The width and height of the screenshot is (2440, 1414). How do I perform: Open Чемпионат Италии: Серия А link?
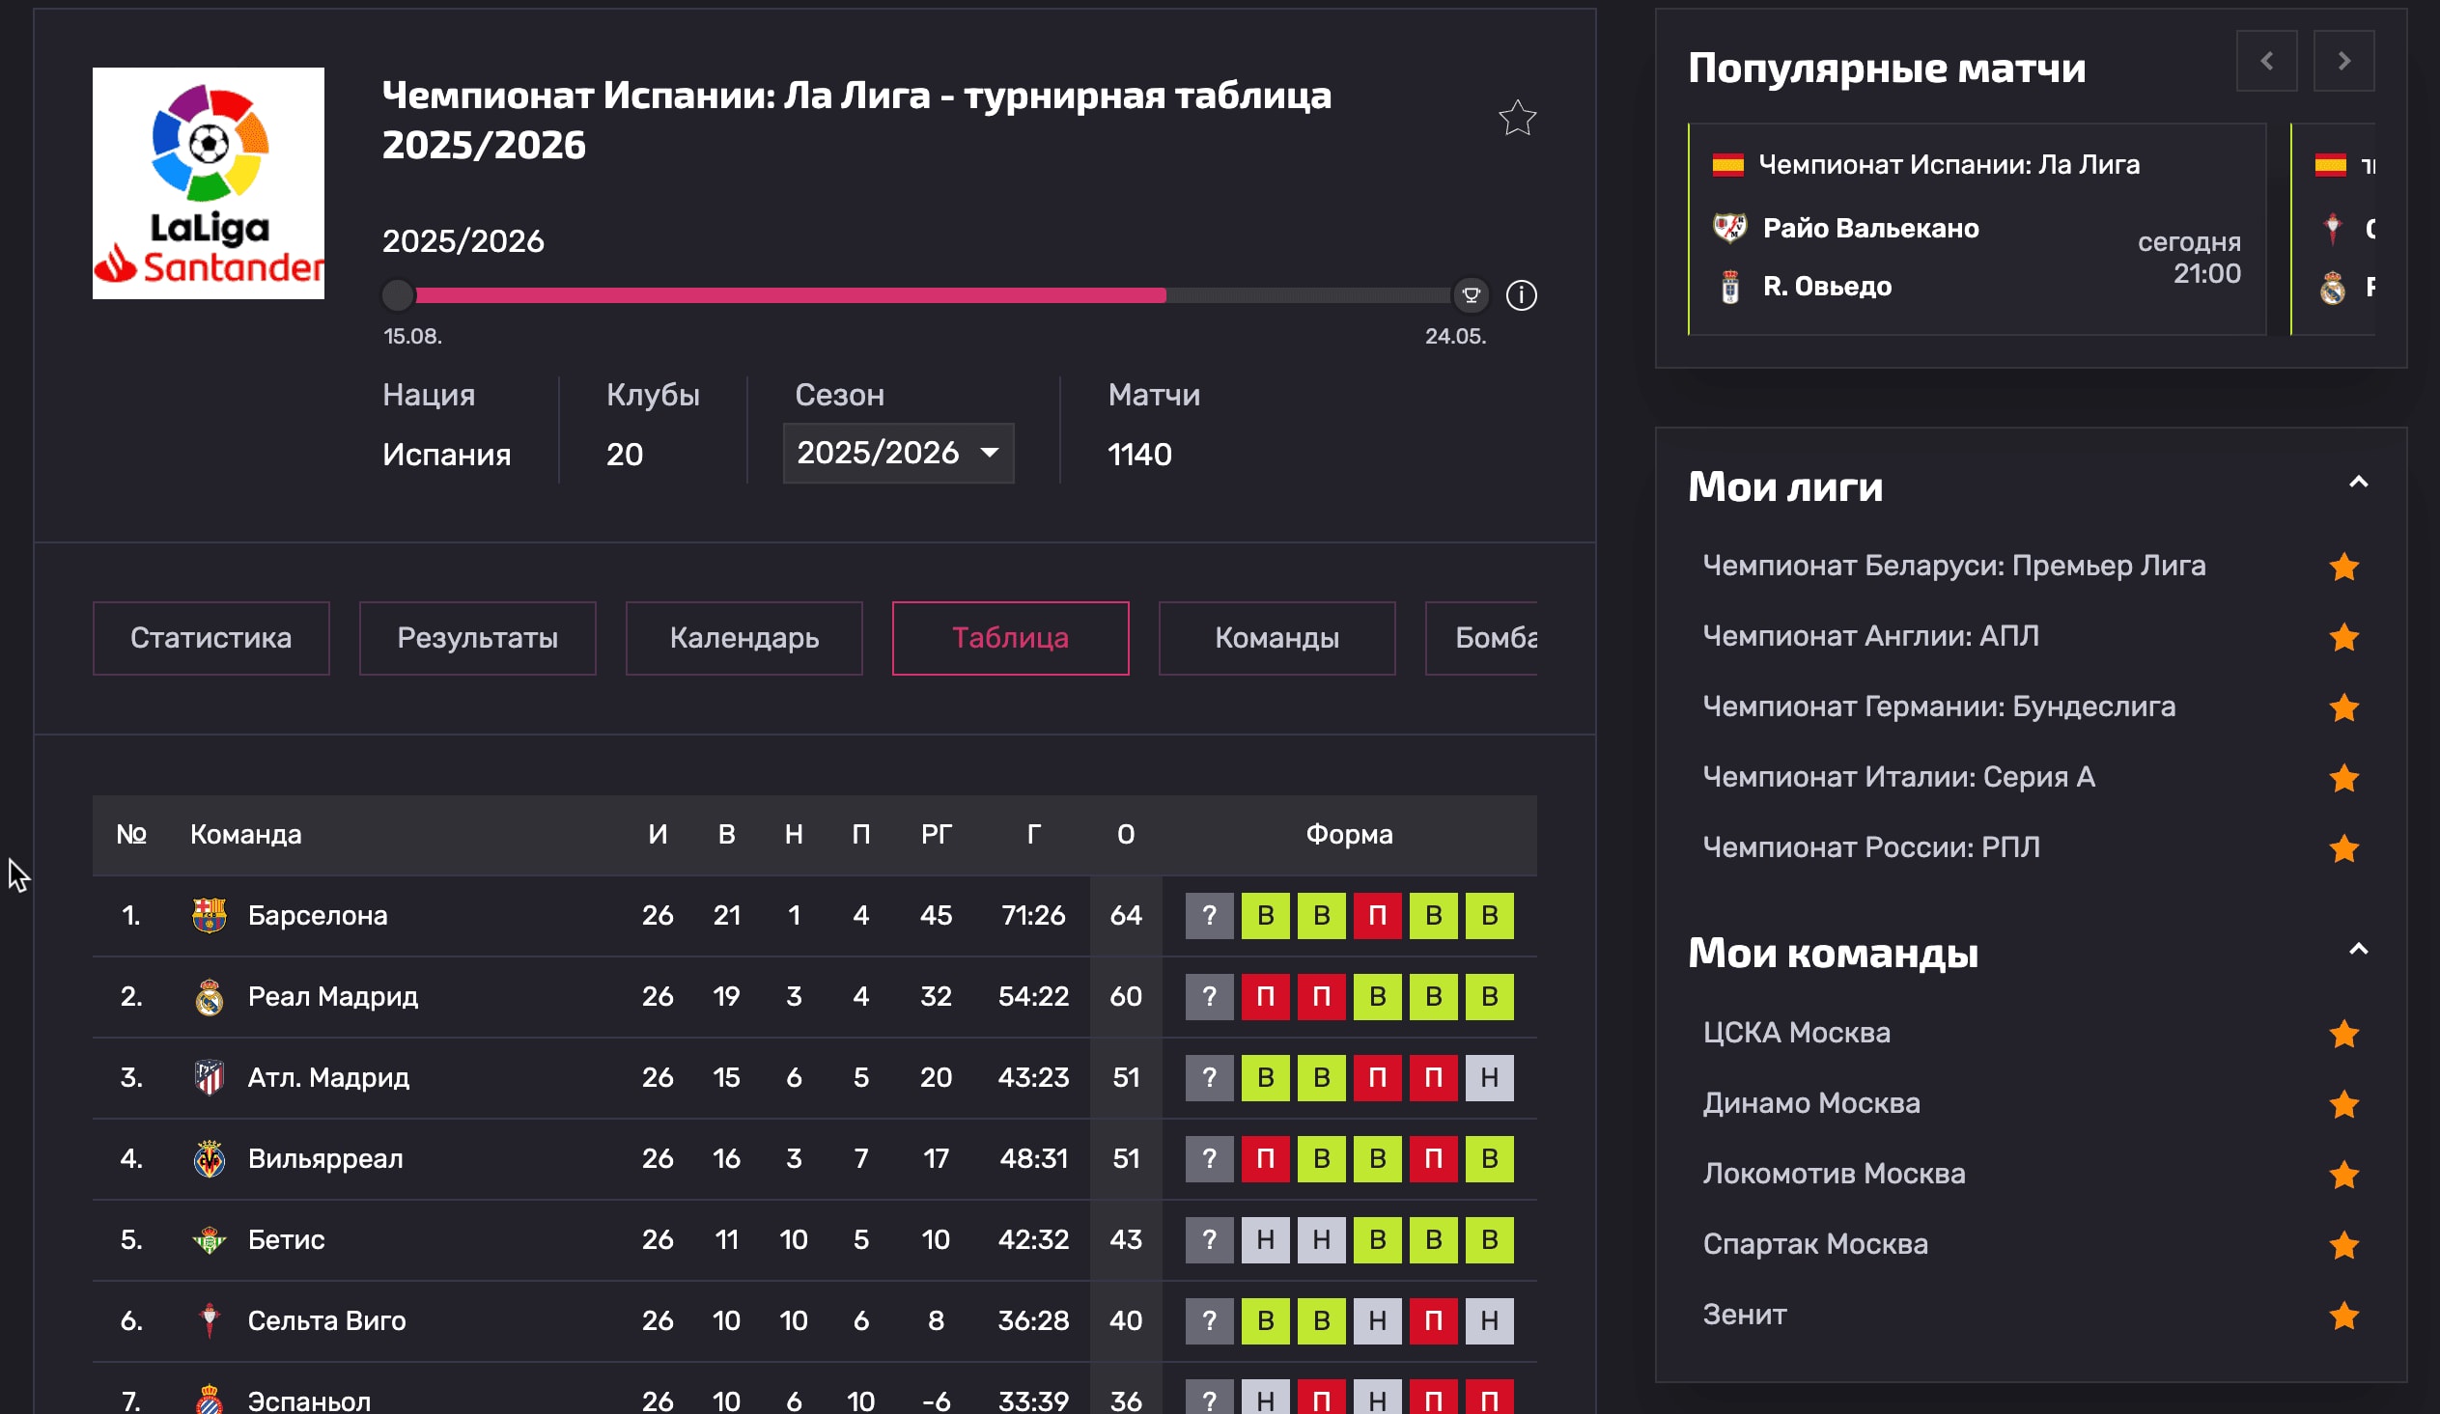[x=1898, y=777]
